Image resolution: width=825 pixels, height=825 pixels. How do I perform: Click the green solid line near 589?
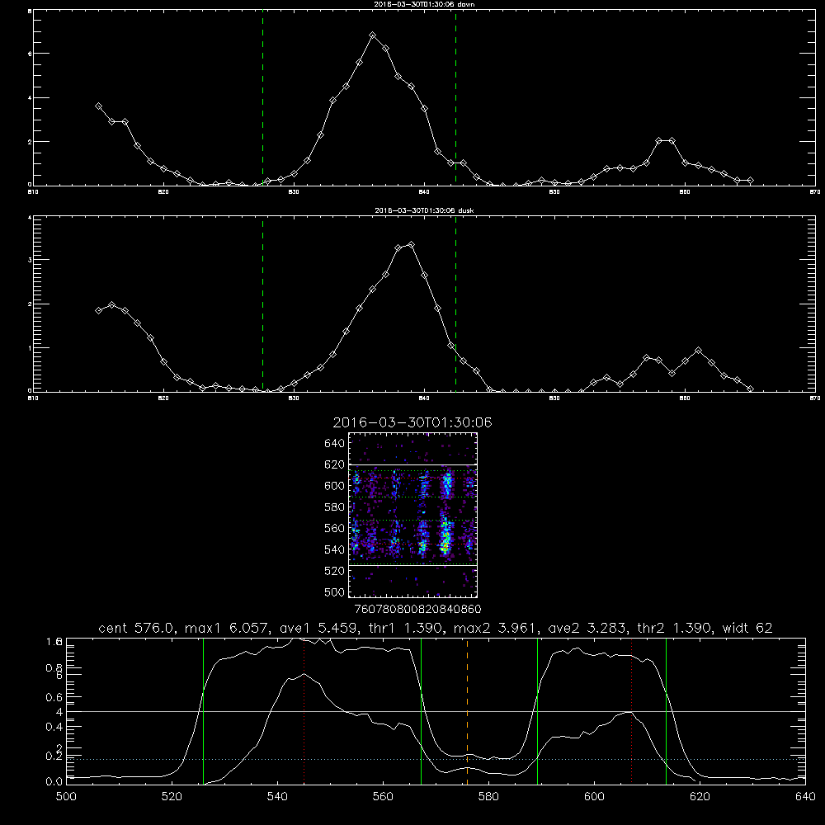(537, 711)
